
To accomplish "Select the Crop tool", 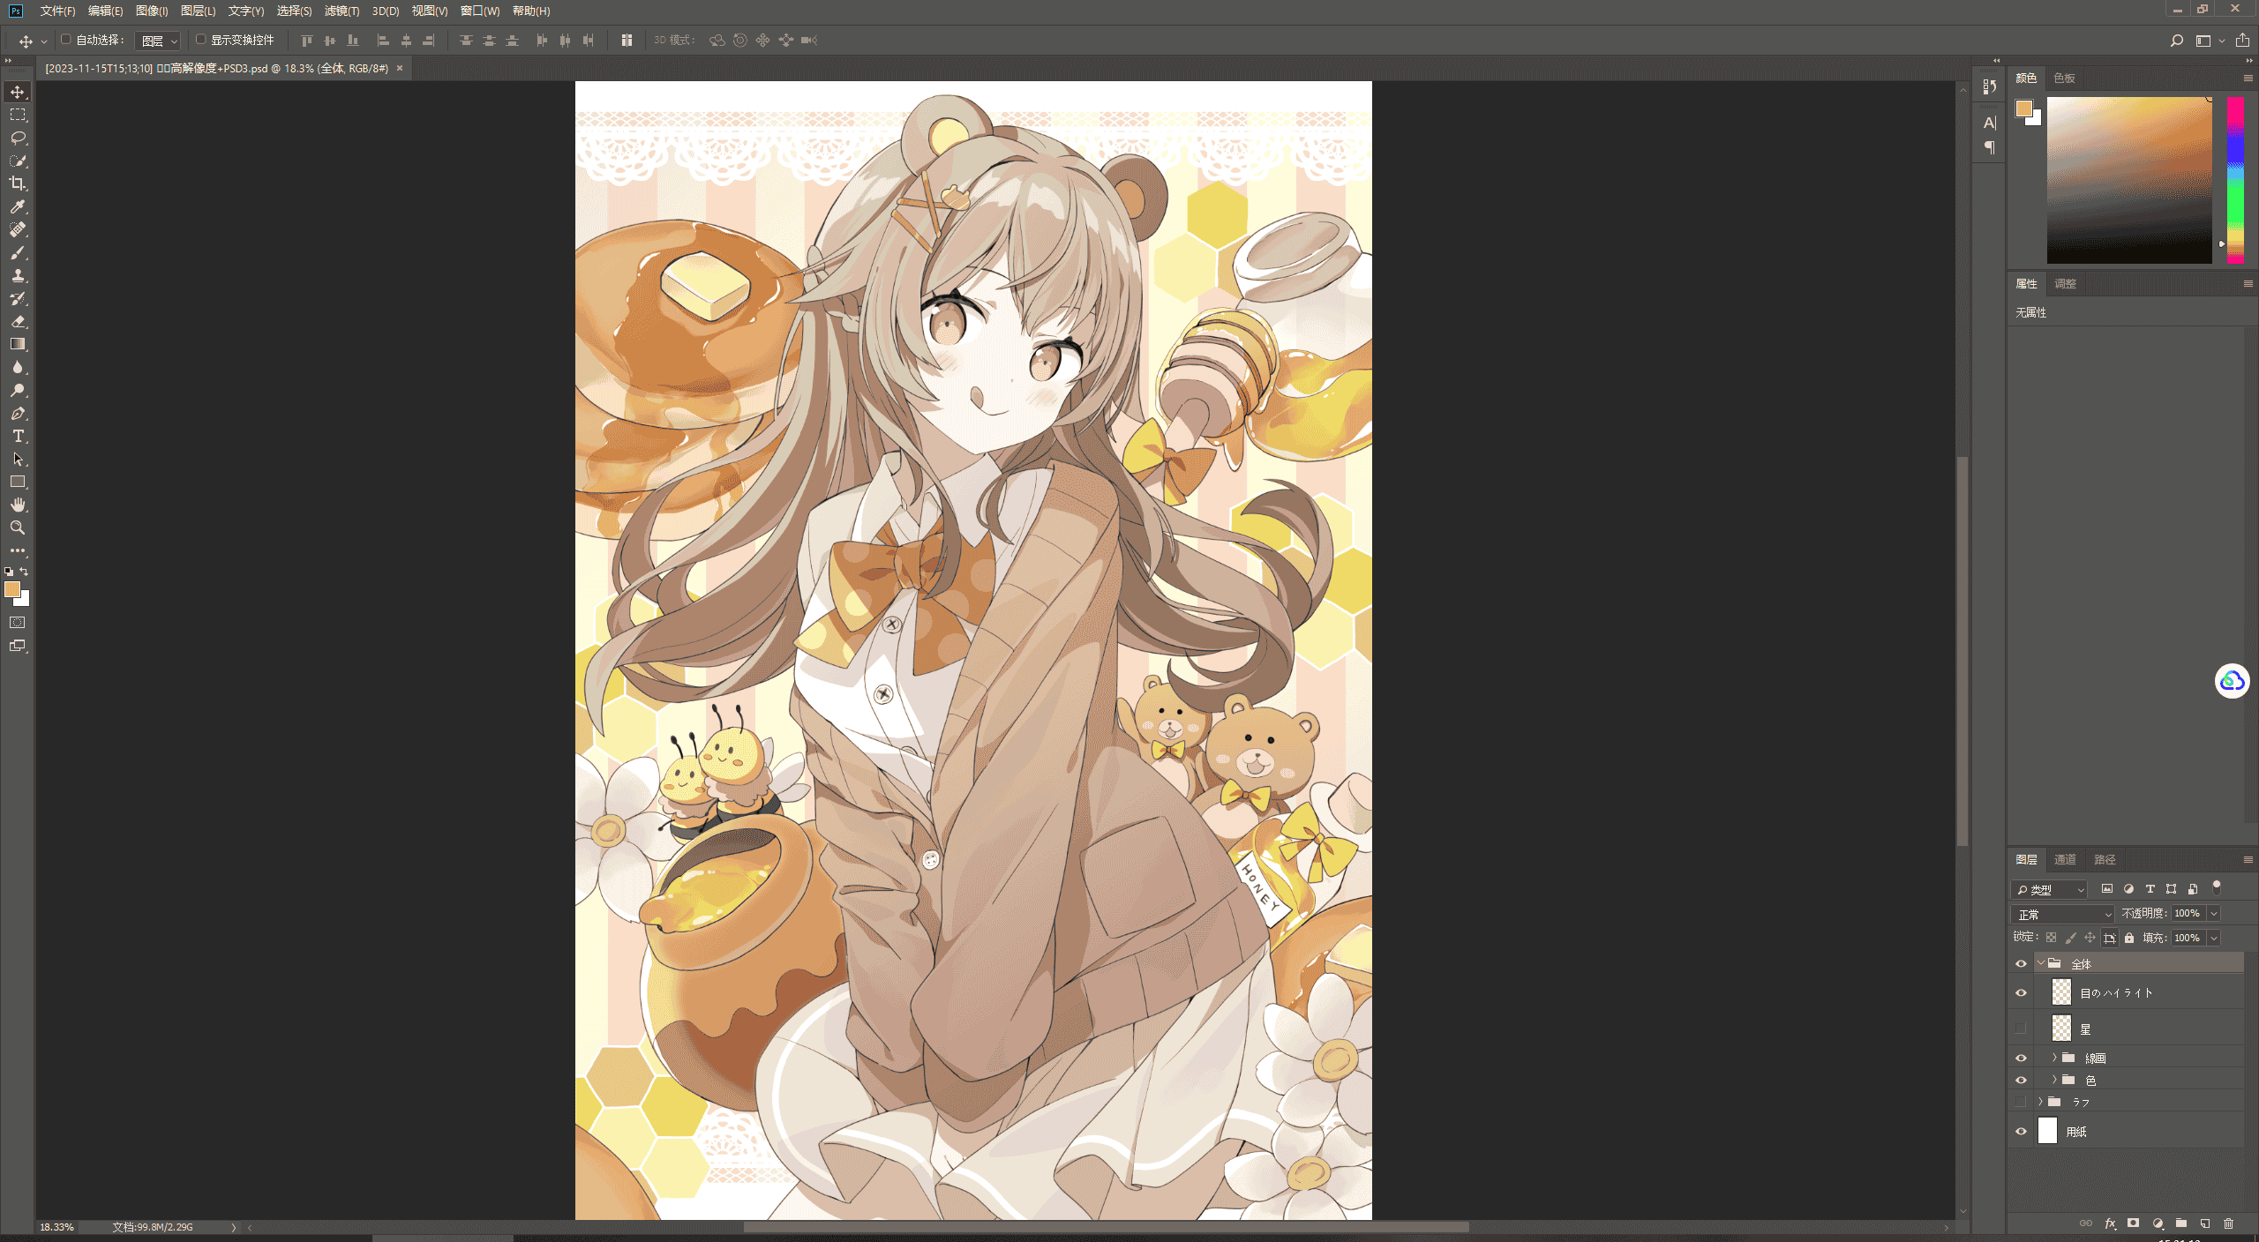I will coord(18,183).
